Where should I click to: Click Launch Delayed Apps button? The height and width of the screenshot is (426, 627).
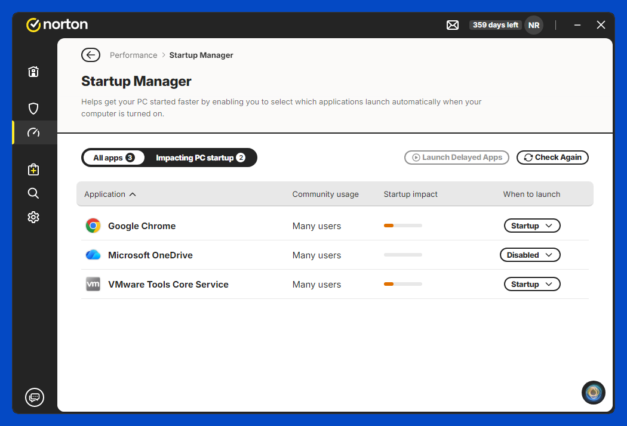click(457, 158)
